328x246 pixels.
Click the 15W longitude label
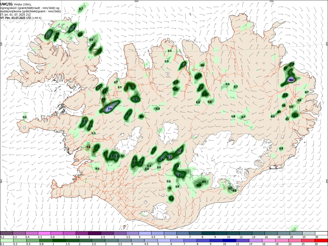(271, 1)
